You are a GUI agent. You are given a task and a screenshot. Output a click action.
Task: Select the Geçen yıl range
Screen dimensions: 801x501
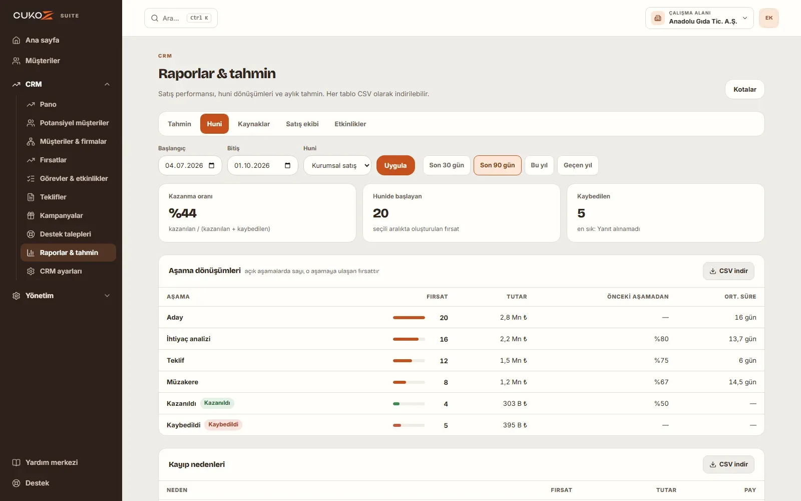click(578, 165)
